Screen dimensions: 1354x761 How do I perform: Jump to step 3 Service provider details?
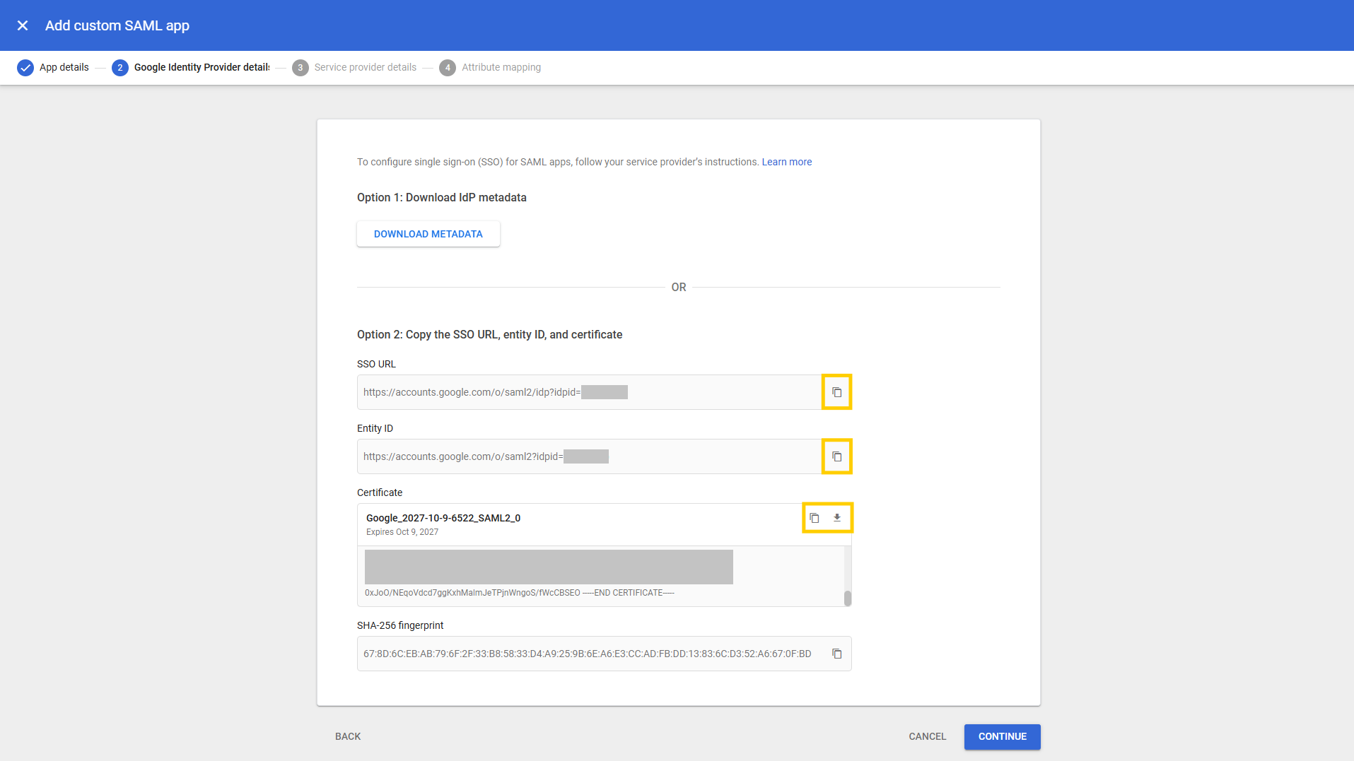[354, 68]
